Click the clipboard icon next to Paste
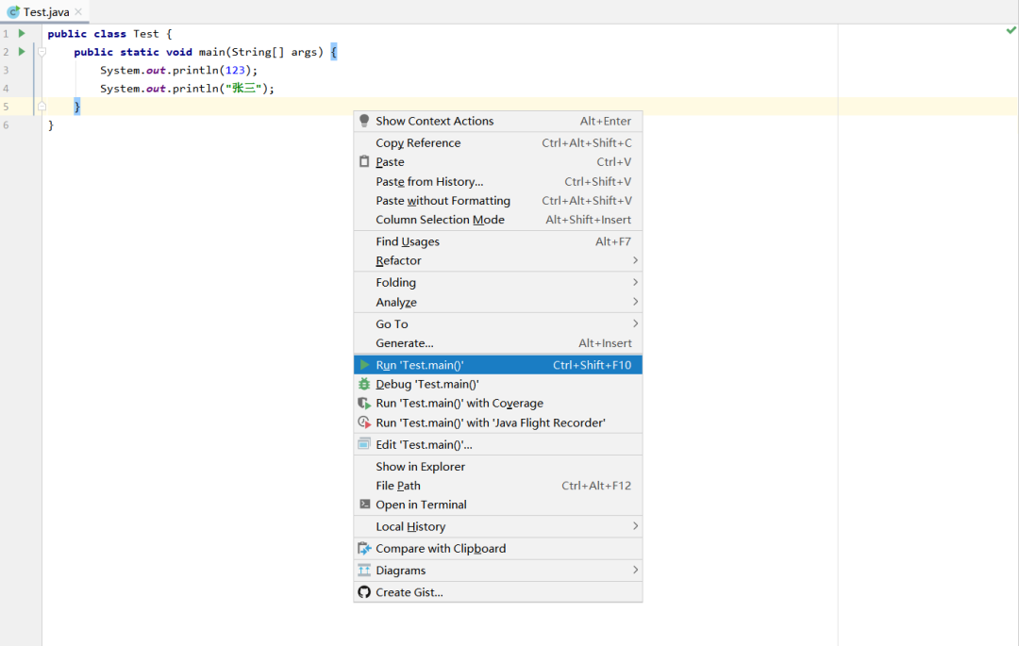1019x646 pixels. (x=364, y=161)
